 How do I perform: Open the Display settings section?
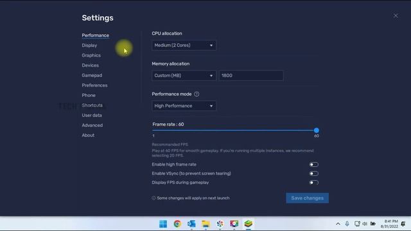click(89, 46)
